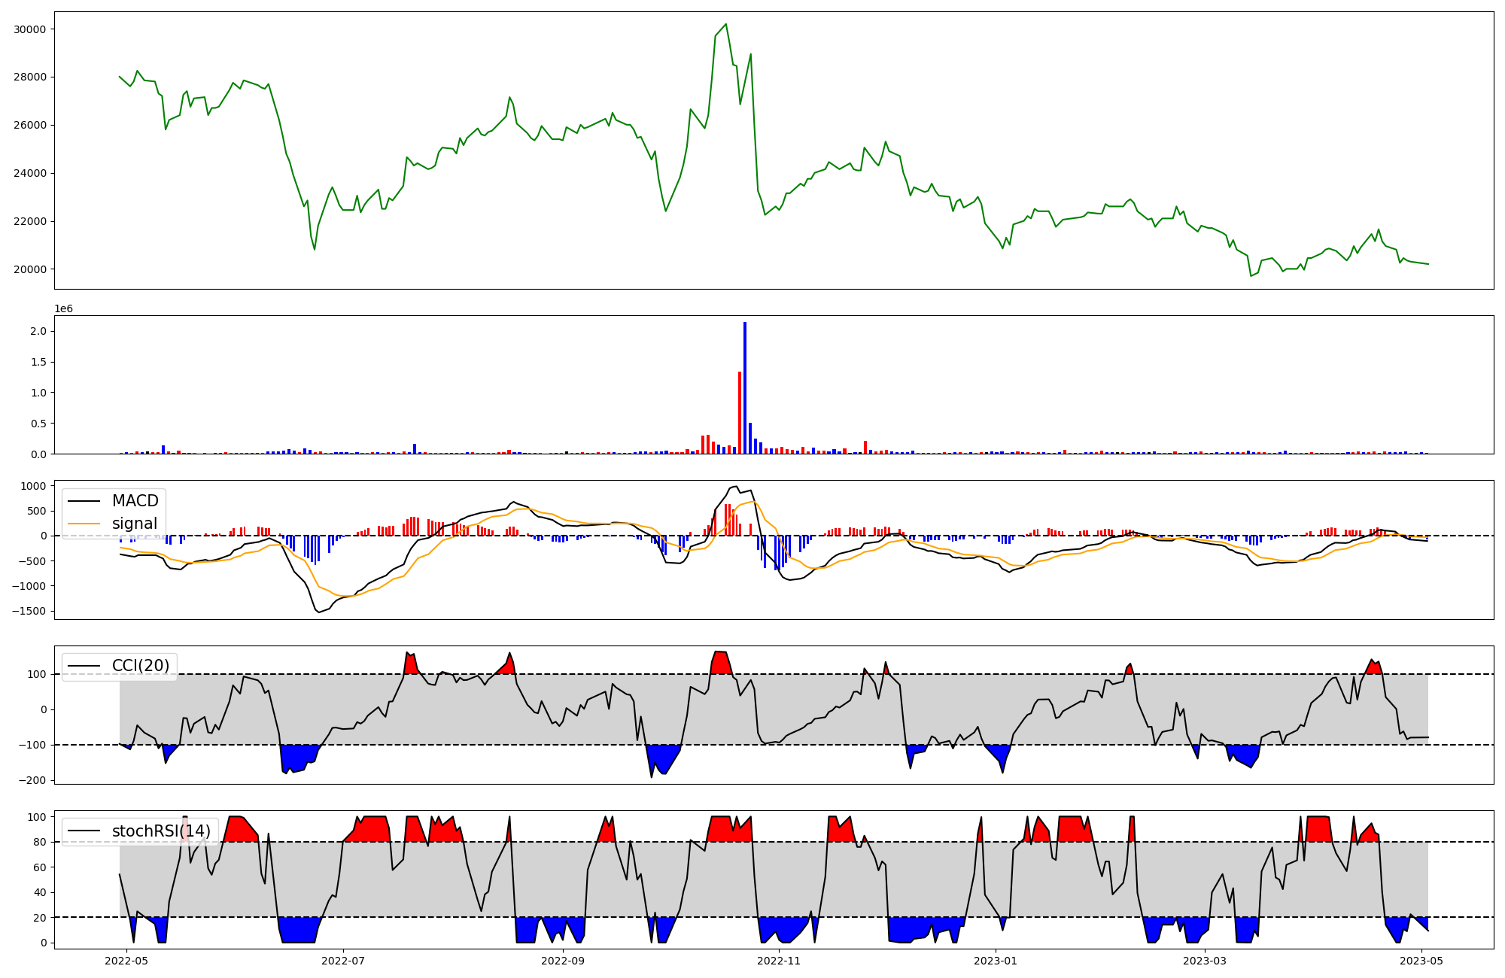The width and height of the screenshot is (1505, 978).
Task: Click the MACD legend entry
Action: (135, 501)
